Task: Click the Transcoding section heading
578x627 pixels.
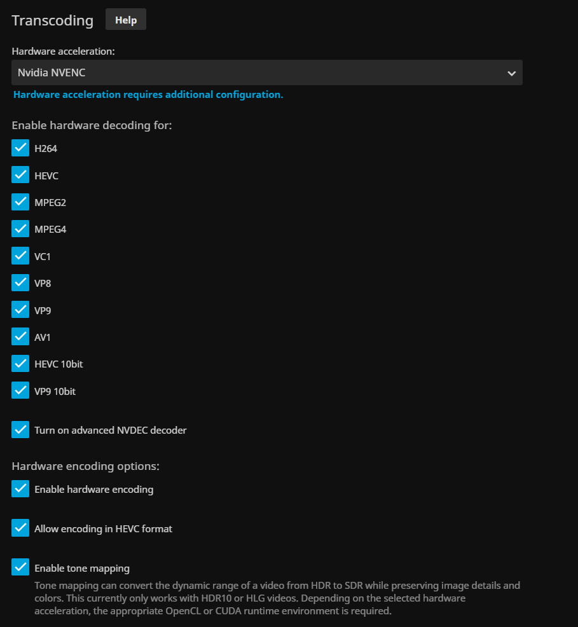Action: [x=53, y=20]
